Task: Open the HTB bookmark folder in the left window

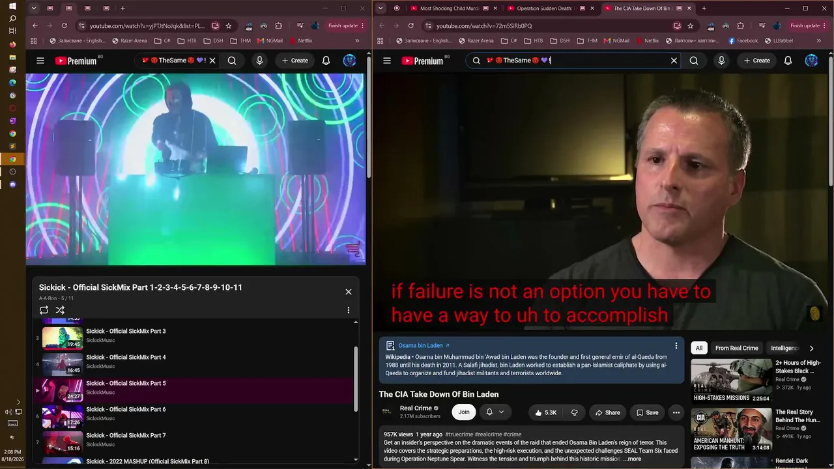Action: (x=186, y=40)
